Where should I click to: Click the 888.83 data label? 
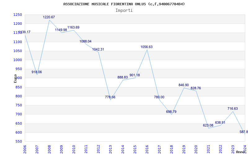tap(122, 77)
